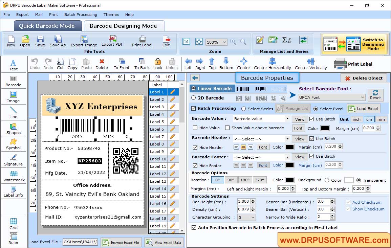Click Export Image icon
Screen dimensions: 391x248
pos(84,41)
